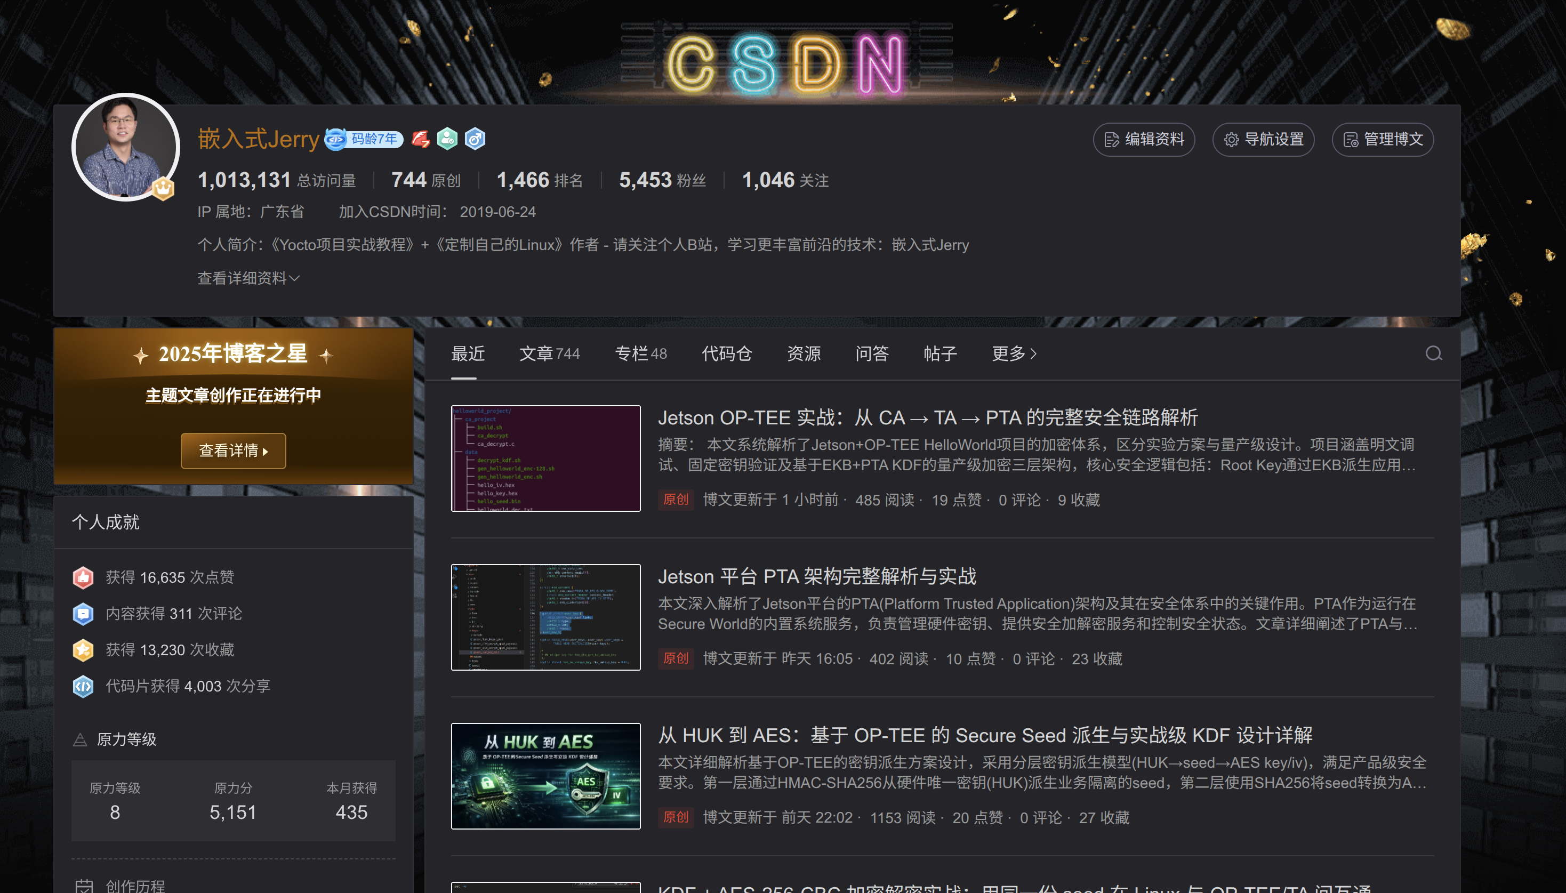Open the 更多 tab dropdown

click(1013, 353)
